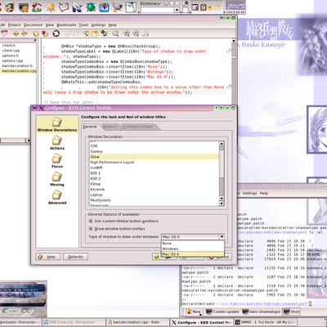Open kwindecoration.cpp Kate taskbar entry
The image size is (327, 327).
[x=137, y=322]
